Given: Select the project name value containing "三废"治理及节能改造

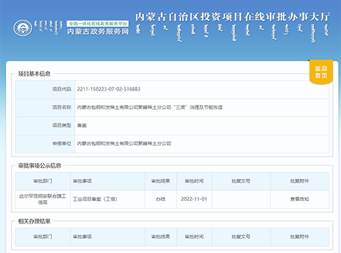Looking at the screenshot, I should [x=150, y=107].
